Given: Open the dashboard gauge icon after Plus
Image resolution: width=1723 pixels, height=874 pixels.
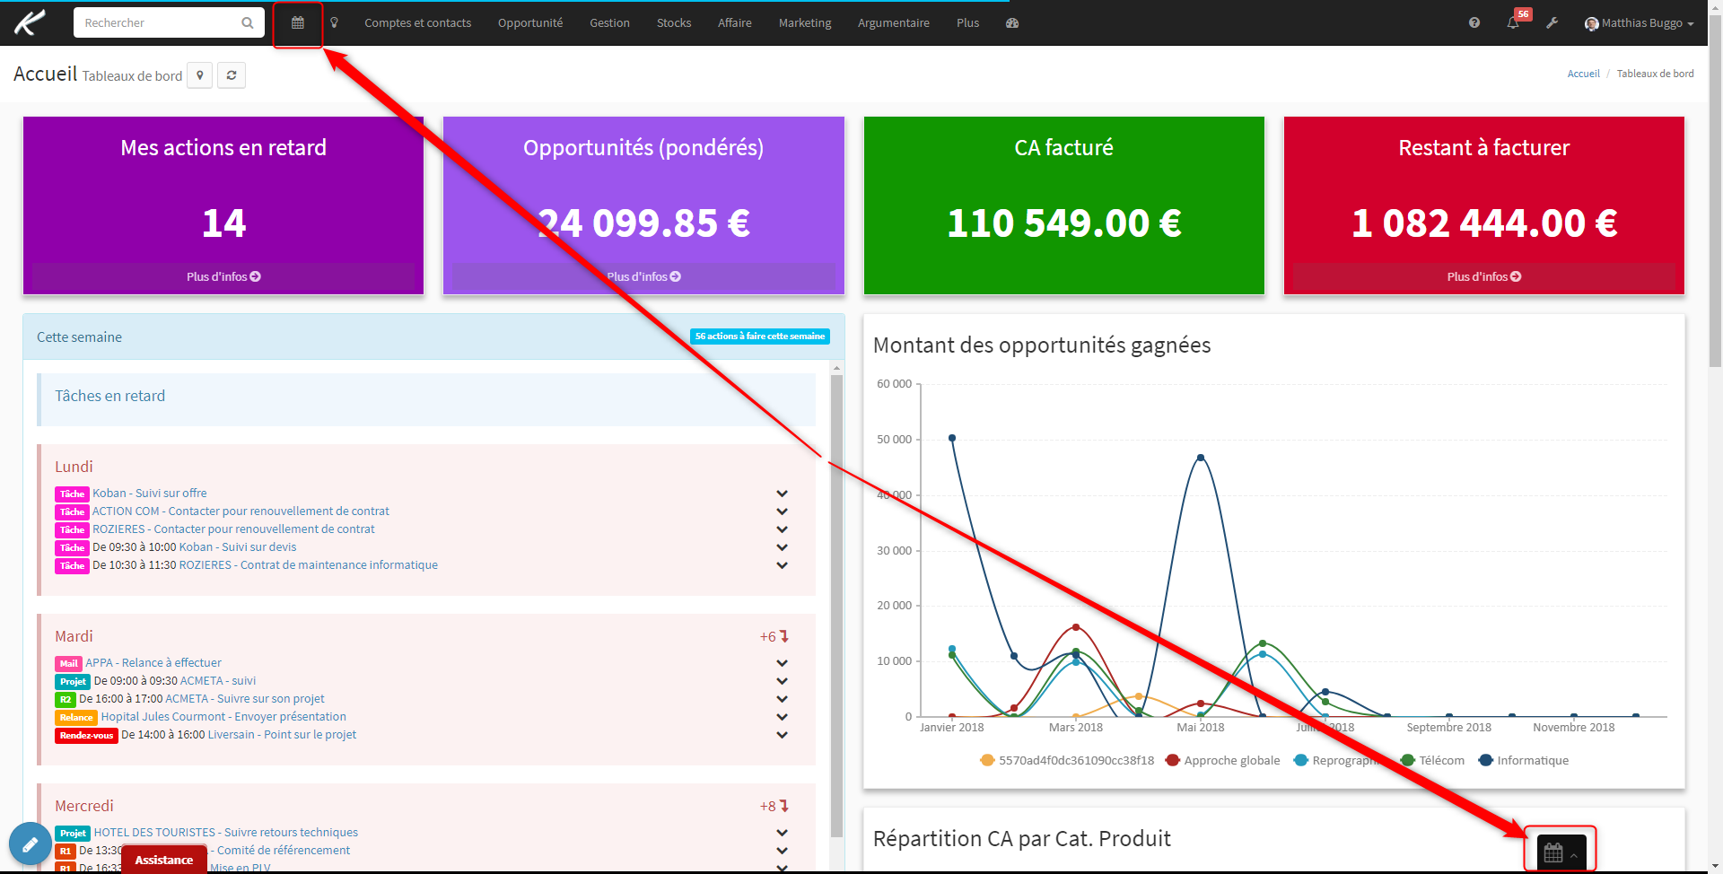Looking at the screenshot, I should [x=1012, y=23].
